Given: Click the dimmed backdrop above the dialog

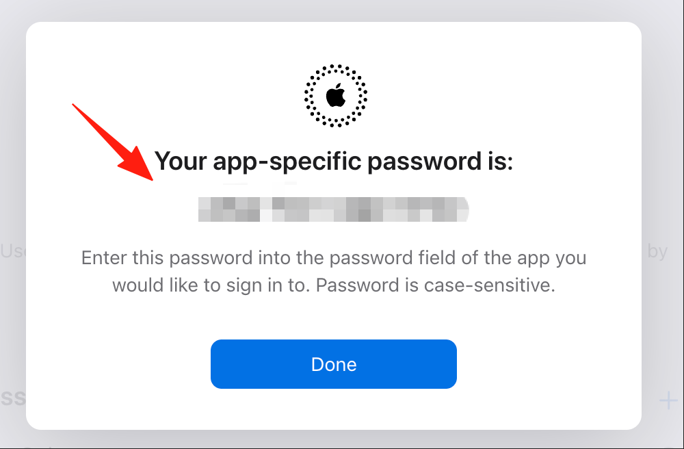Looking at the screenshot, I should [x=334, y=10].
